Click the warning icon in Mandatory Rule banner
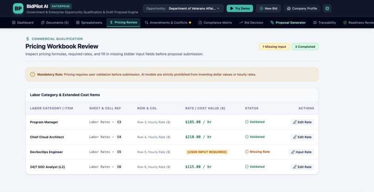This screenshot has height=192, width=374. pos(32,74)
